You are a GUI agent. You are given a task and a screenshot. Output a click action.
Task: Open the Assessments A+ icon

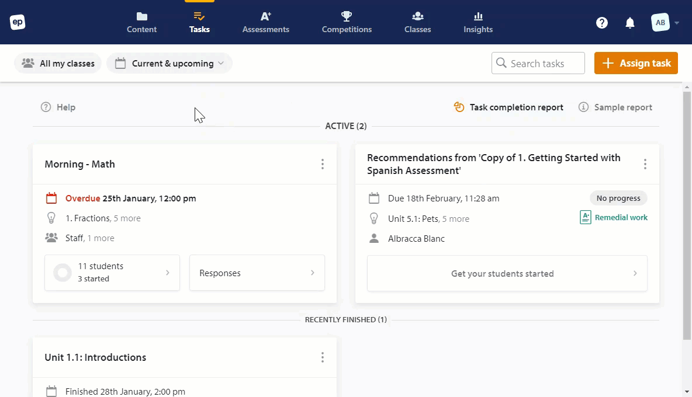tap(266, 17)
